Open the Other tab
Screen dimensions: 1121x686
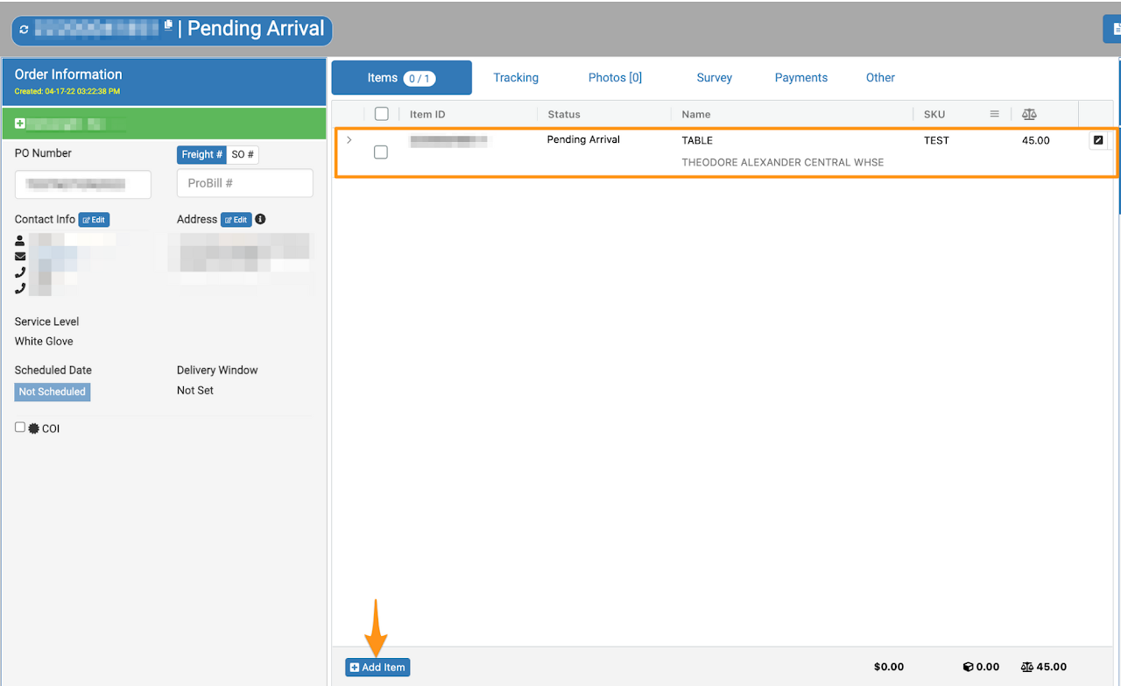point(880,78)
